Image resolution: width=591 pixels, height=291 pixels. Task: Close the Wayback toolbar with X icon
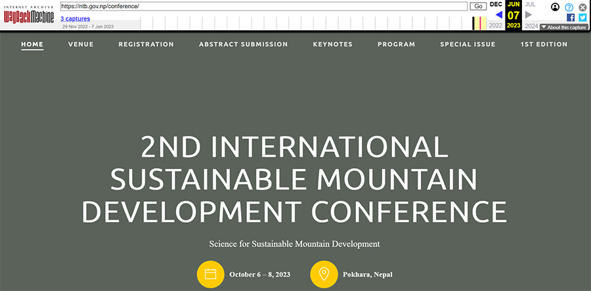point(582,7)
